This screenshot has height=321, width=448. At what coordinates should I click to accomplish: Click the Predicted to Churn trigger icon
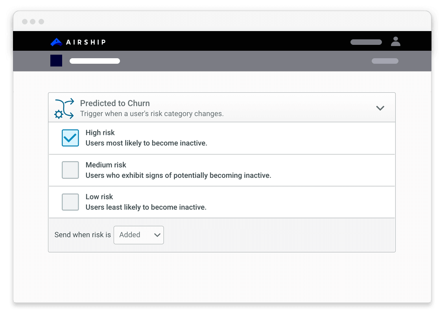pyautogui.click(x=64, y=109)
